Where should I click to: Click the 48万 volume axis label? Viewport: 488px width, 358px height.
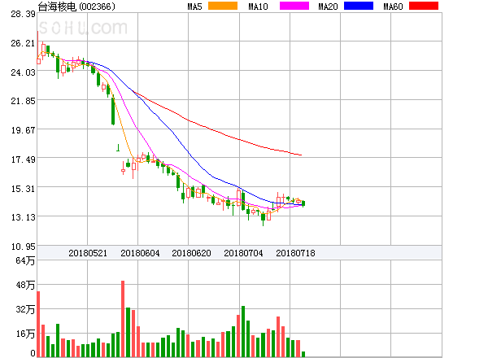click(x=25, y=285)
